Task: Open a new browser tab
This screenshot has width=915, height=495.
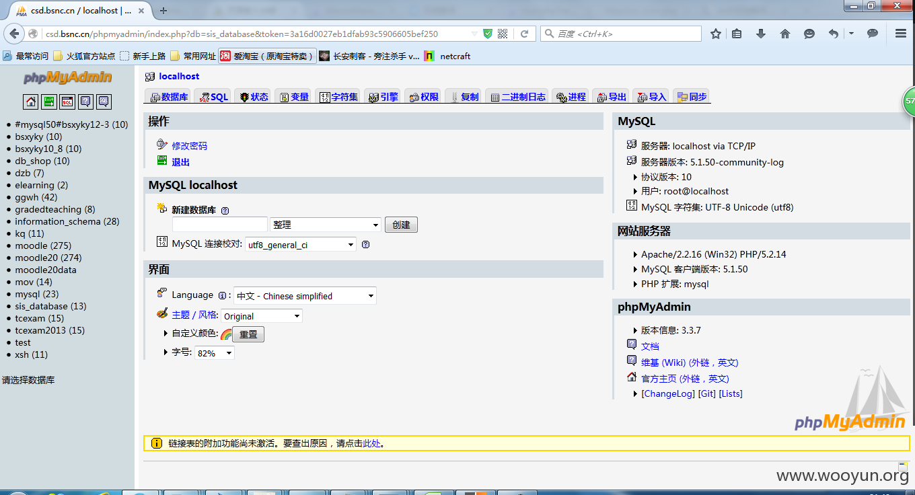Action: click(163, 10)
